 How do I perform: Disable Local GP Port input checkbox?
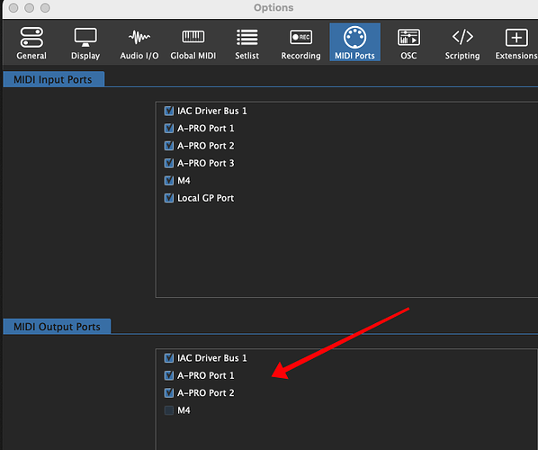pos(169,198)
